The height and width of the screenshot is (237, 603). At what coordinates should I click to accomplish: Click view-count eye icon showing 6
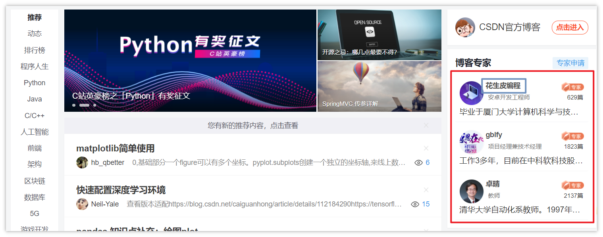[418, 162]
